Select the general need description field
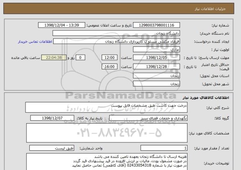241x170 pixels. tap(106, 107)
